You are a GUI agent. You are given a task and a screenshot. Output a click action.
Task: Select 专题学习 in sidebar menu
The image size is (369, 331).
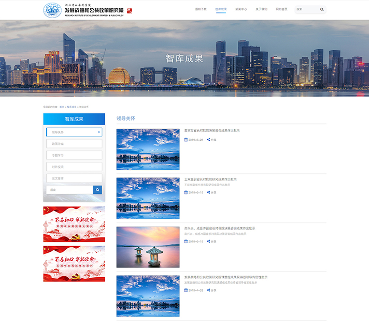click(74, 155)
